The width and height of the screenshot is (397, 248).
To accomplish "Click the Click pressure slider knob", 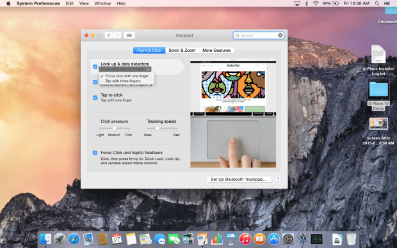I will click(x=115, y=128).
